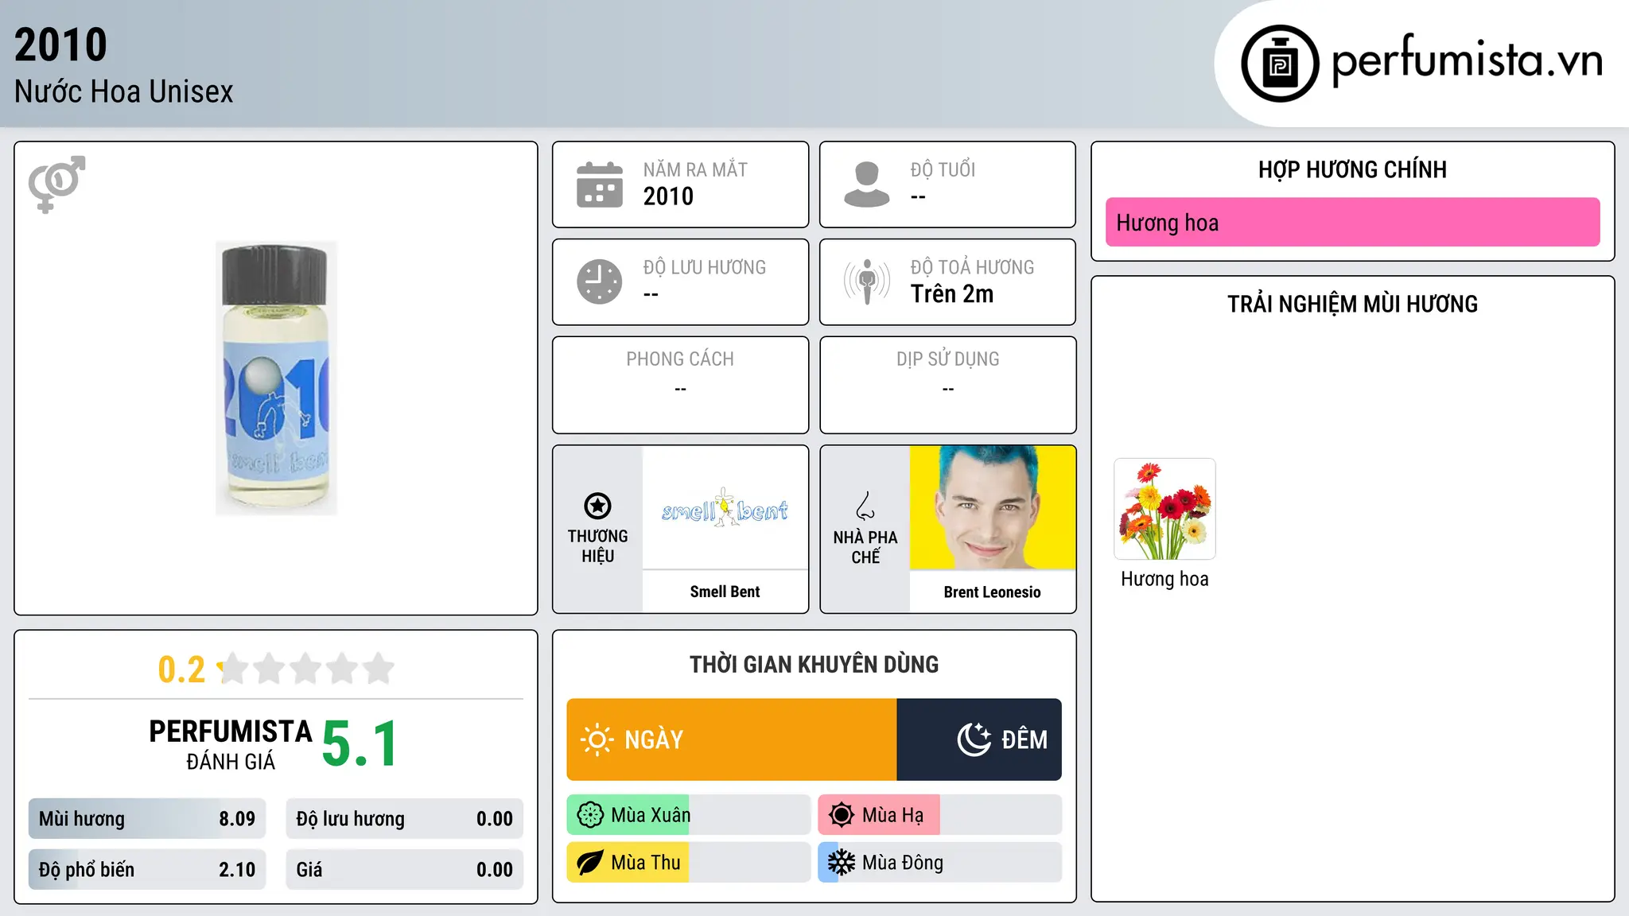Click the Dịp sử dụng occasion box
This screenshot has height=916, width=1629.
point(948,385)
